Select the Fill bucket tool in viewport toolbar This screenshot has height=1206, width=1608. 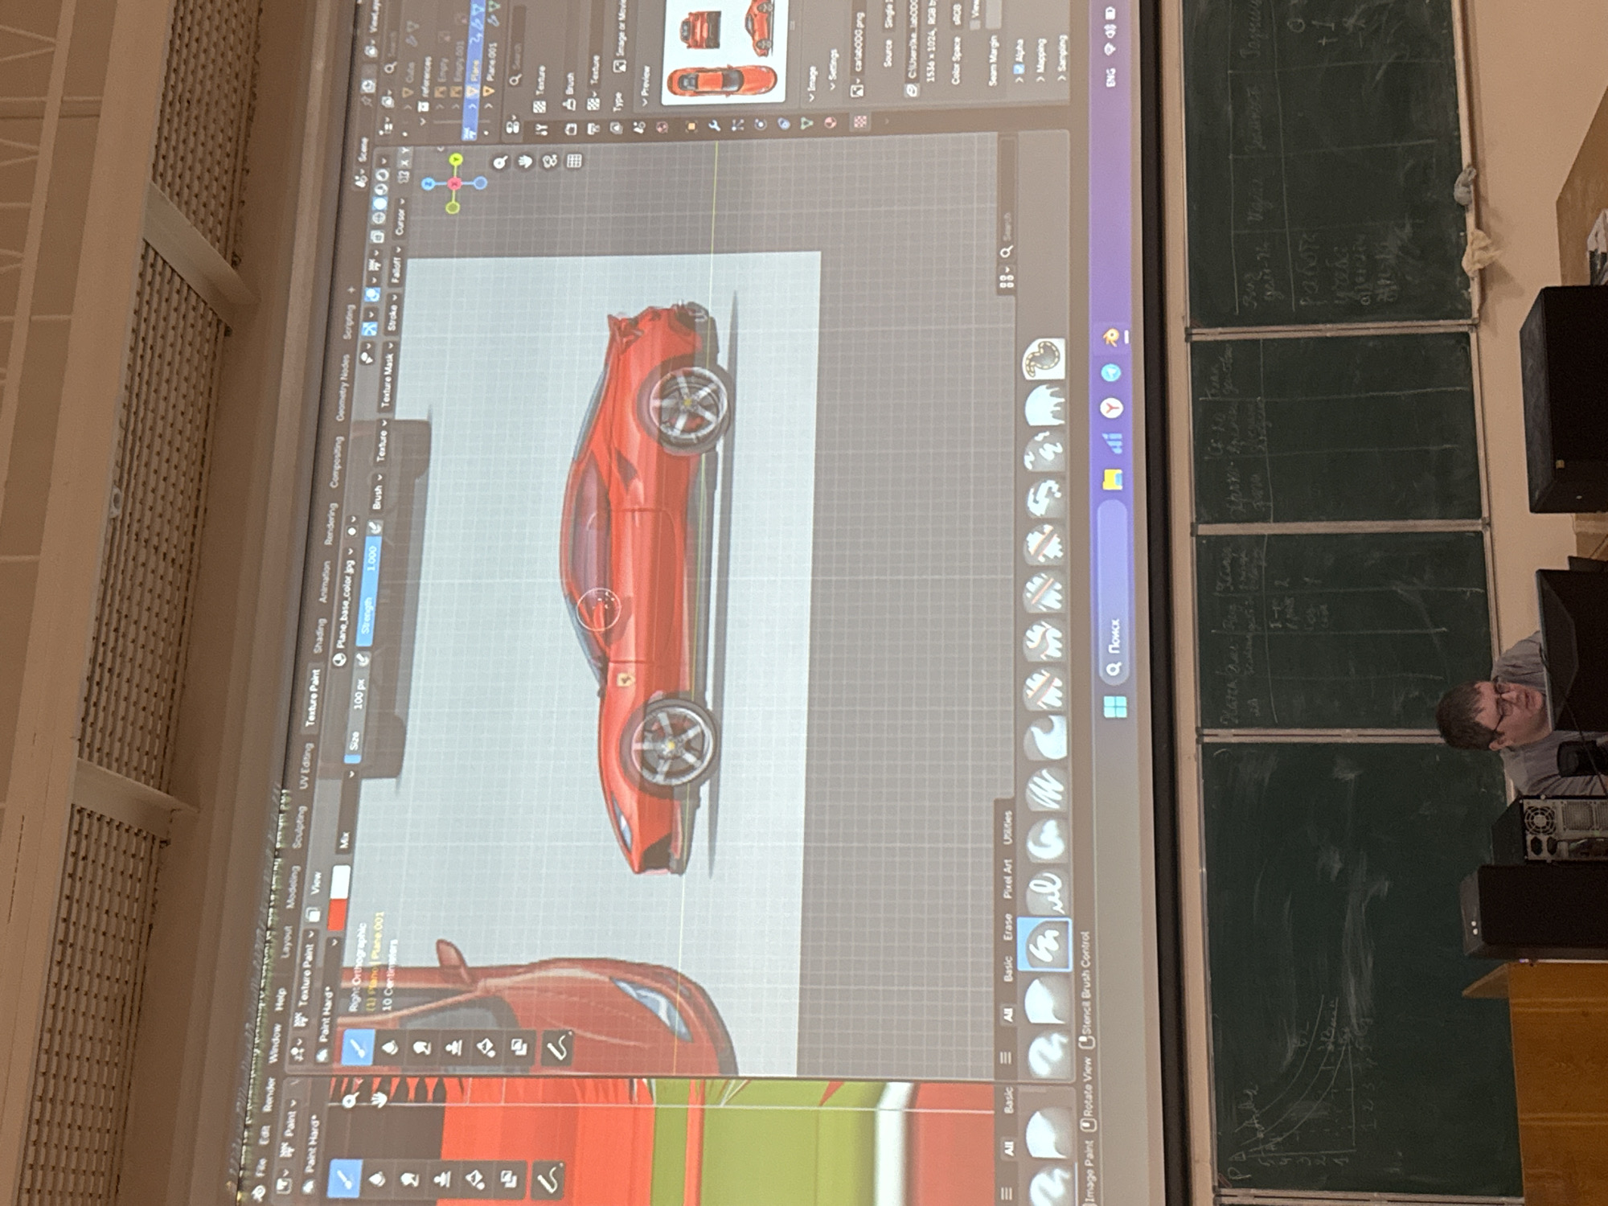click(x=486, y=1047)
